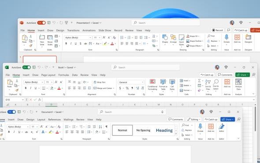Click Analyze Data in Excel ribbon

(x=238, y=84)
